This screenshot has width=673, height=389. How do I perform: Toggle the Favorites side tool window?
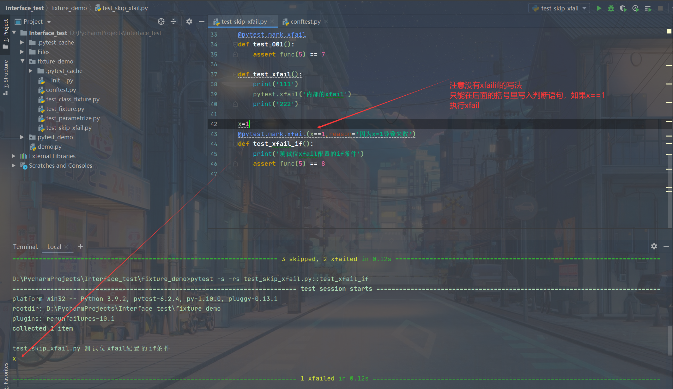pos(5,375)
